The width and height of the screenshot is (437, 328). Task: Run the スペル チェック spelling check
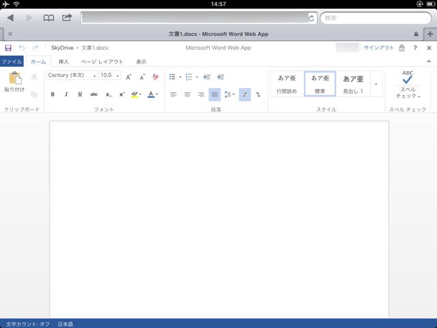pyautogui.click(x=408, y=84)
